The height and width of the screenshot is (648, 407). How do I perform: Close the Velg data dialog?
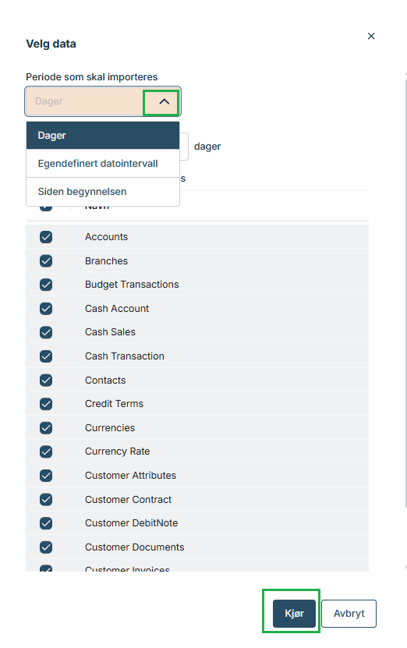click(371, 36)
